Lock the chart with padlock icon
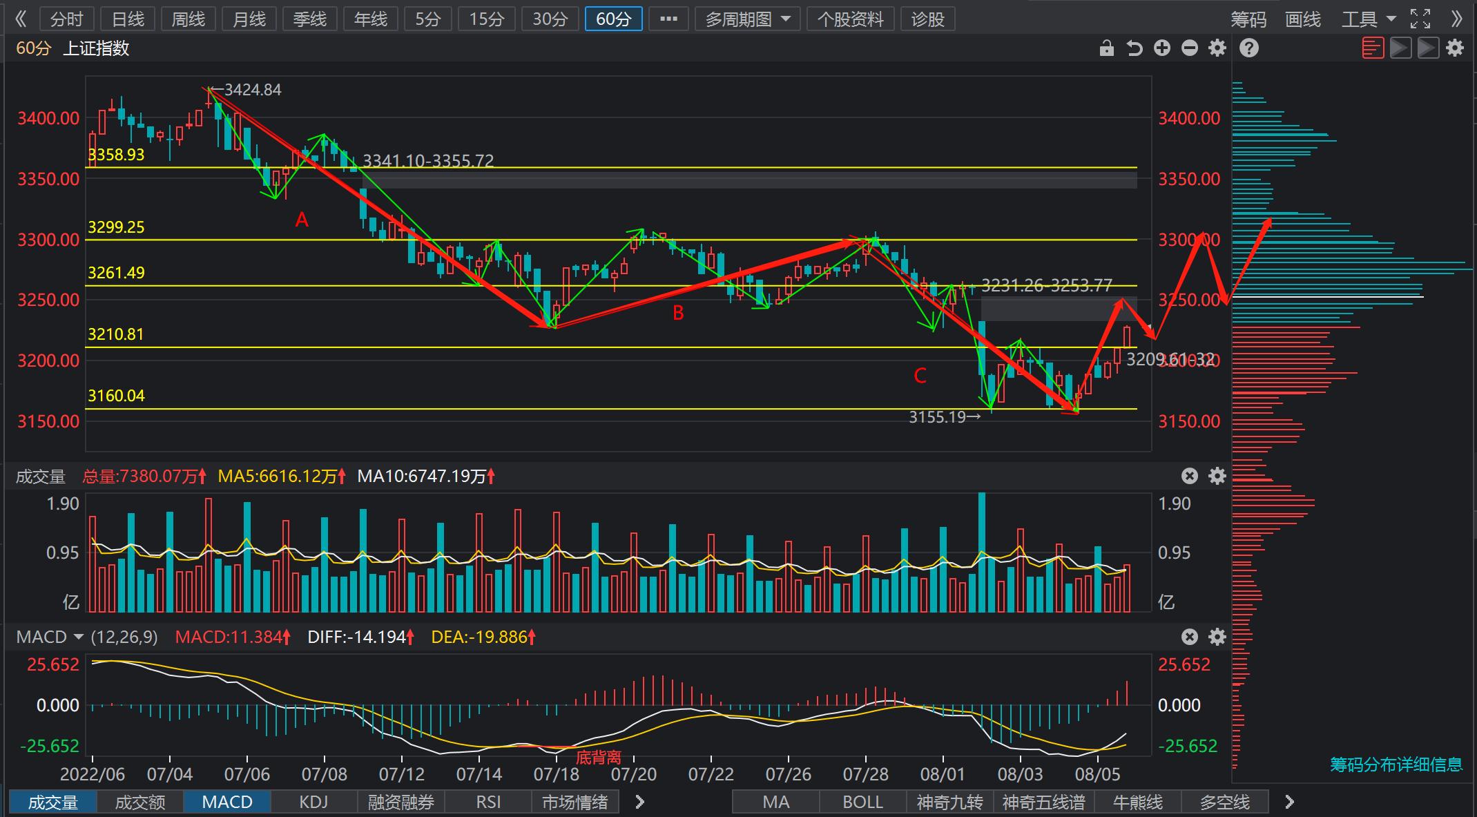 (x=1106, y=48)
